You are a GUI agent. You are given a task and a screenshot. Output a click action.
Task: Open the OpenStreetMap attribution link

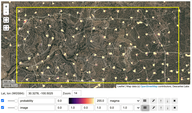click(149, 86)
